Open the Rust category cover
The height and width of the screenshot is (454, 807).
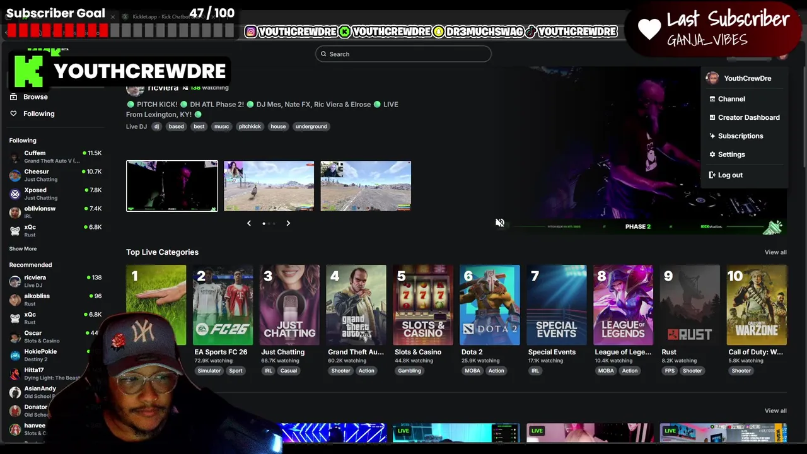[x=690, y=305]
